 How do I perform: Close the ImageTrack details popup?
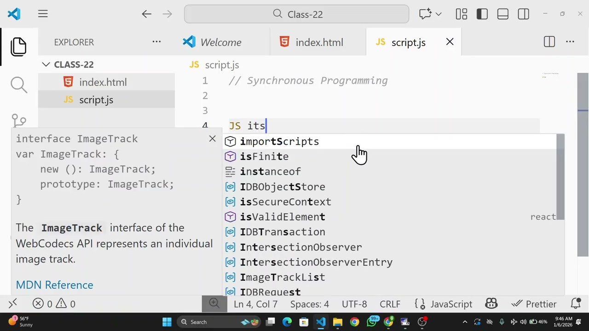(212, 138)
